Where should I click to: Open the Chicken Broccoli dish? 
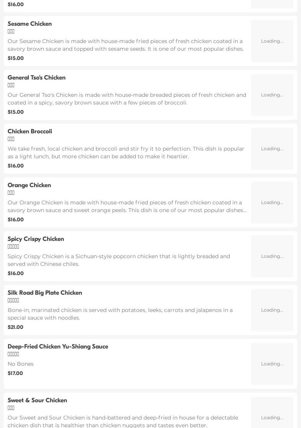30,131
